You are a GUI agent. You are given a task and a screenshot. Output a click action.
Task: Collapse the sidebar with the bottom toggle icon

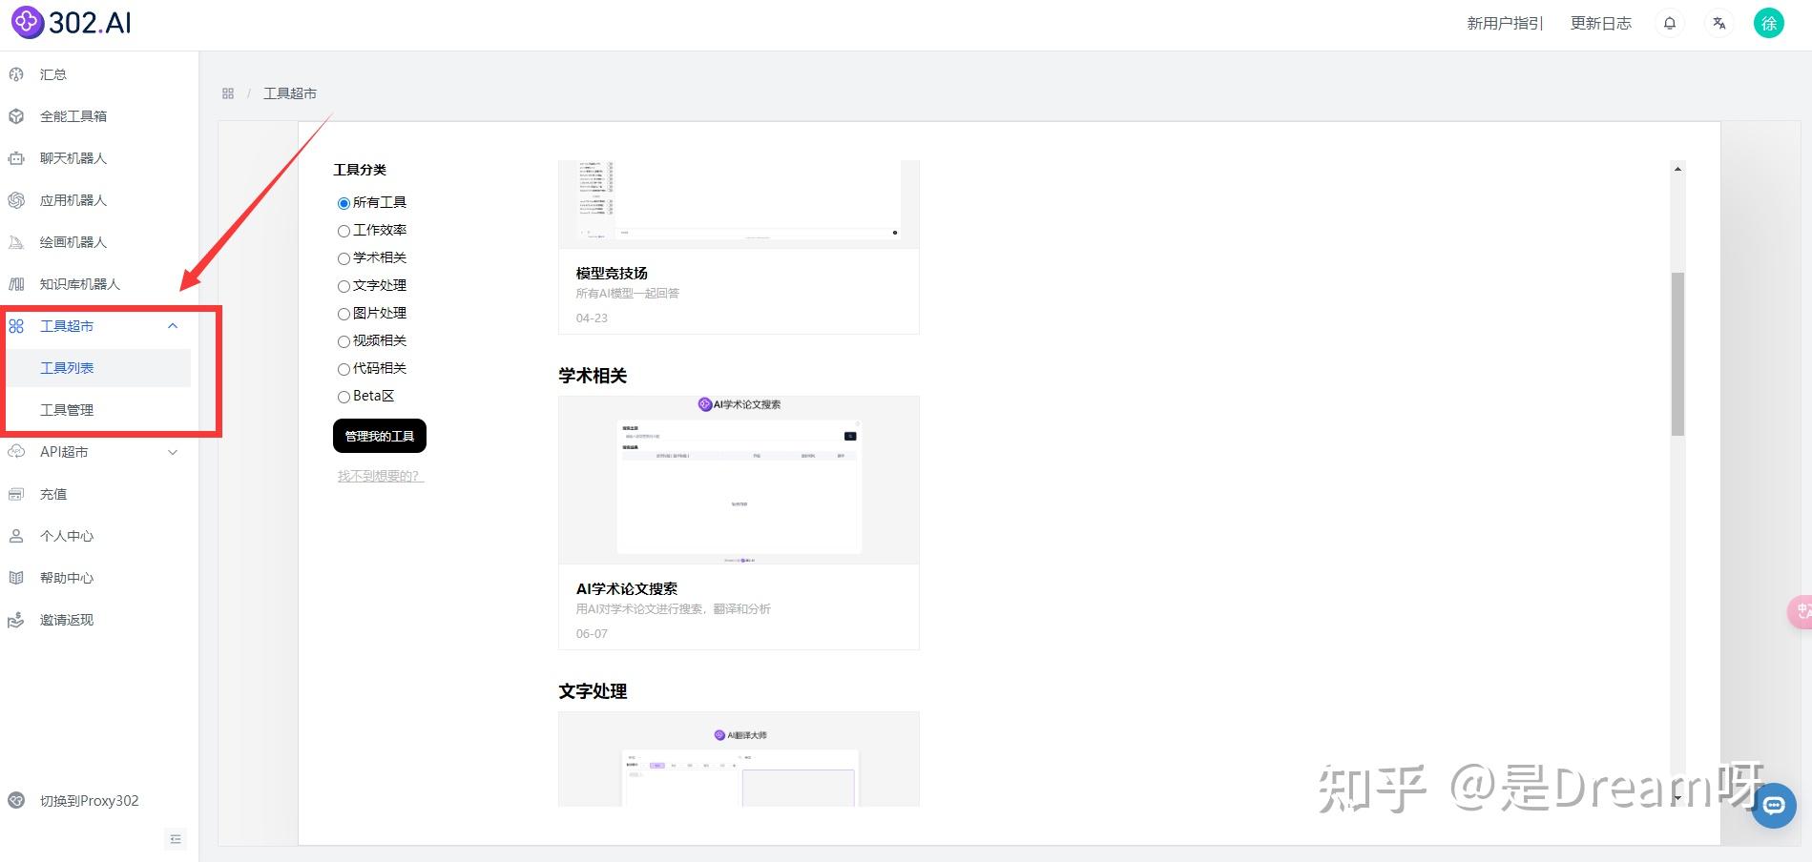pyautogui.click(x=176, y=839)
